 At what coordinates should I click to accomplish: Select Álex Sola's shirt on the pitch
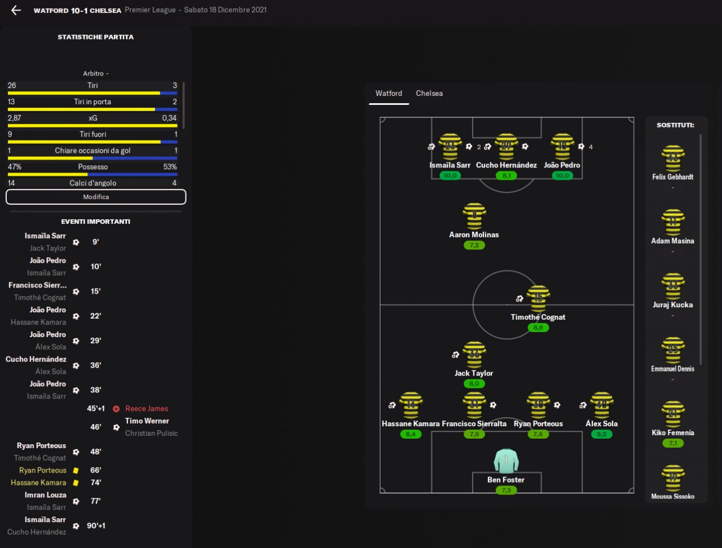[x=602, y=405]
